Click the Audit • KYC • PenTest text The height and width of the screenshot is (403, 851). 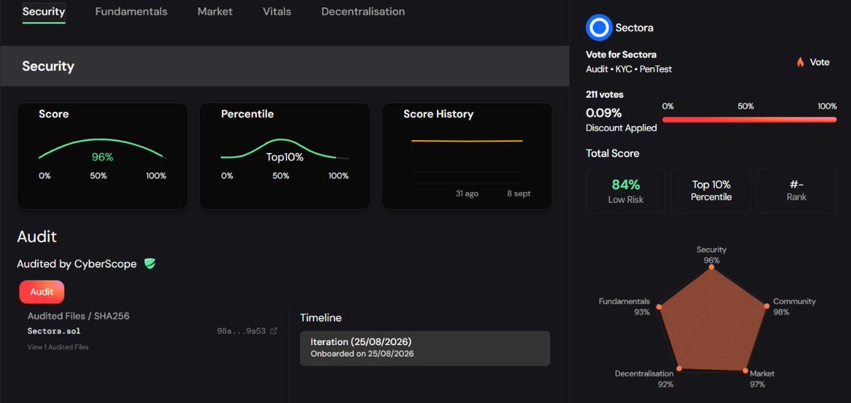(629, 69)
